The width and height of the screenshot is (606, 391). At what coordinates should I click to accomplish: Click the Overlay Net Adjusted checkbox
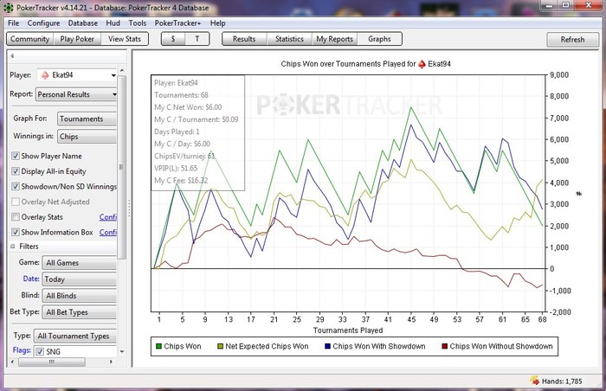coord(16,202)
